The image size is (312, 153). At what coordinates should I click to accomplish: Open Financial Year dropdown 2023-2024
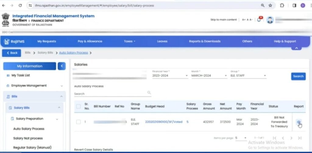[170, 76]
